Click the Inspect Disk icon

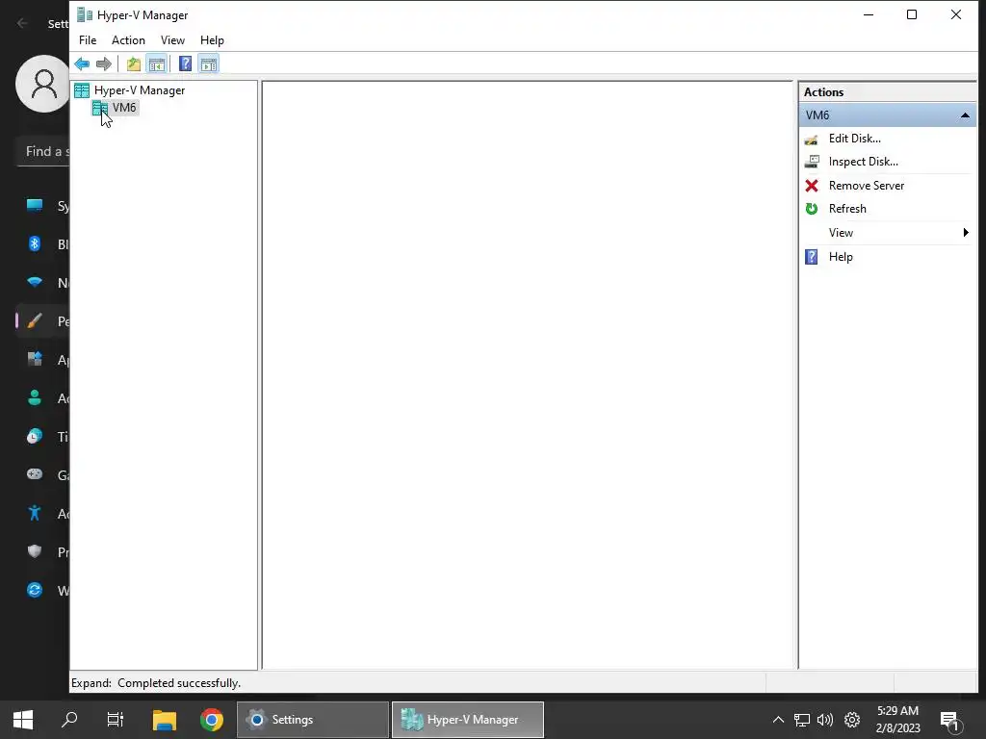(811, 162)
